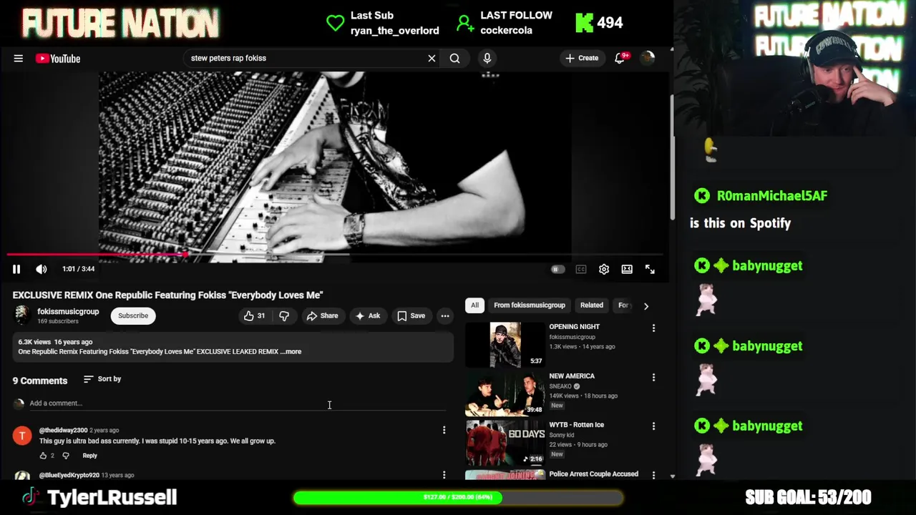The height and width of the screenshot is (515, 916).
Task: Click NEW AMERICA video title
Action: click(x=572, y=376)
